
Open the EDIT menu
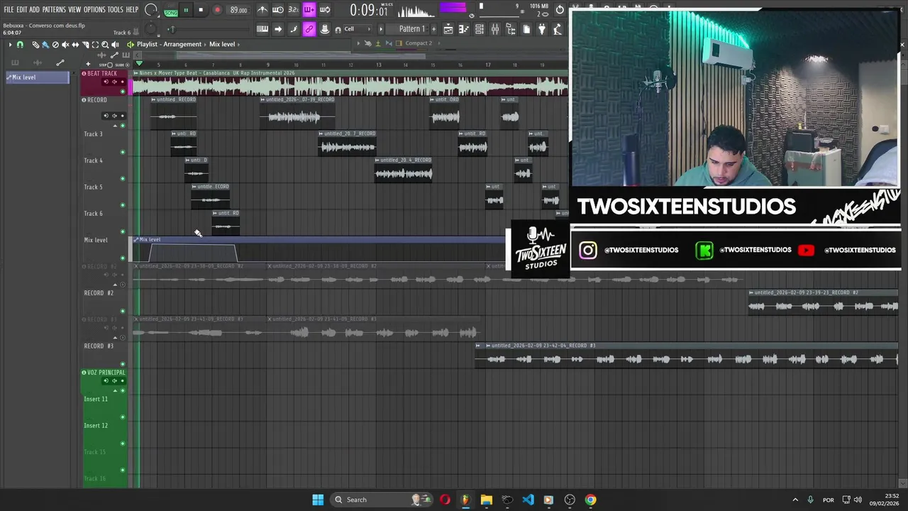click(23, 9)
